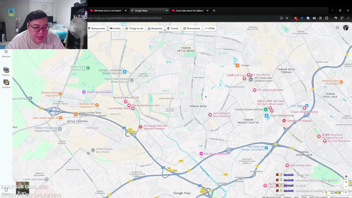Select the Restoran Pekin KK Sdn Bhd pin

click(341, 82)
